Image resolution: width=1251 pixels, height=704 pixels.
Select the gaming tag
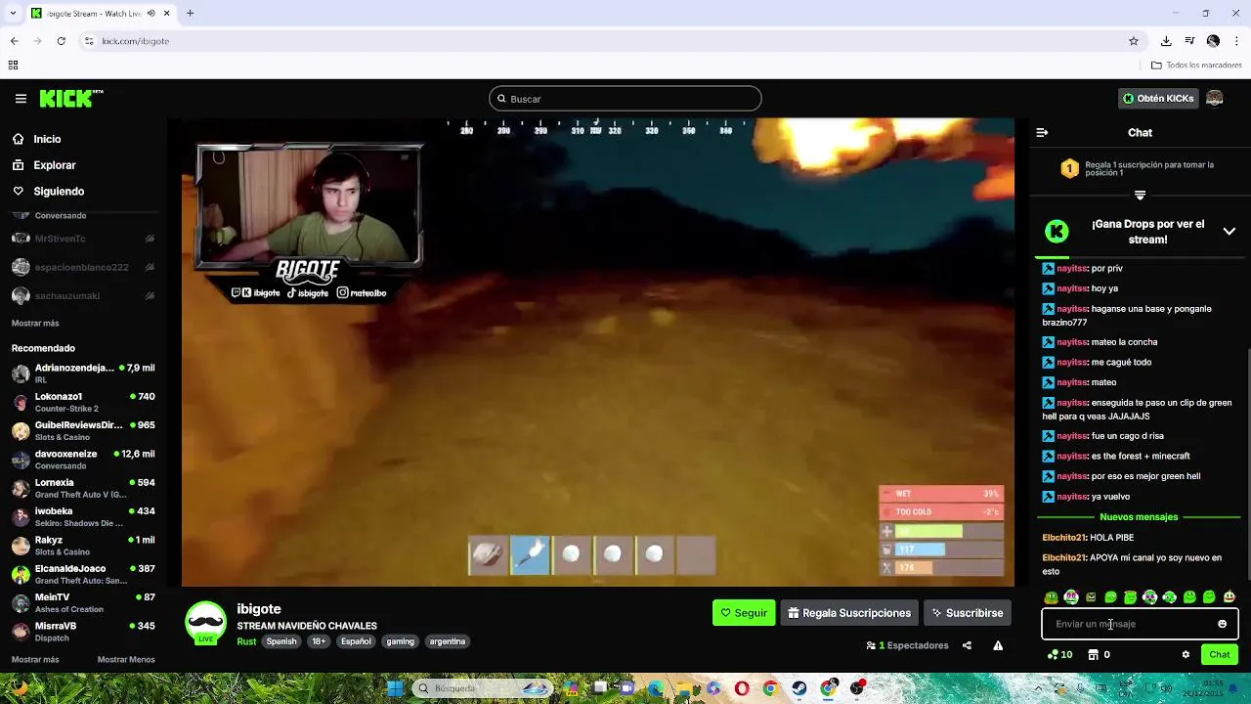click(400, 641)
